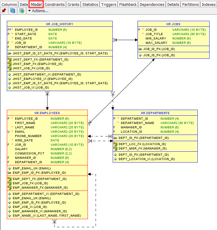Open the Actions... dropdown menu
Screen dimensions: 217x230
coord(38,11)
